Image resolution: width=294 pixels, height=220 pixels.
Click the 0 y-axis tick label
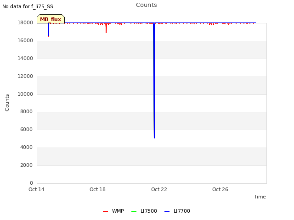click(x=31, y=183)
